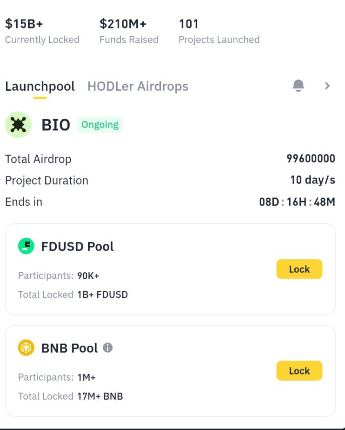
Task: Click the FDUSD token icon
Action: 26,246
